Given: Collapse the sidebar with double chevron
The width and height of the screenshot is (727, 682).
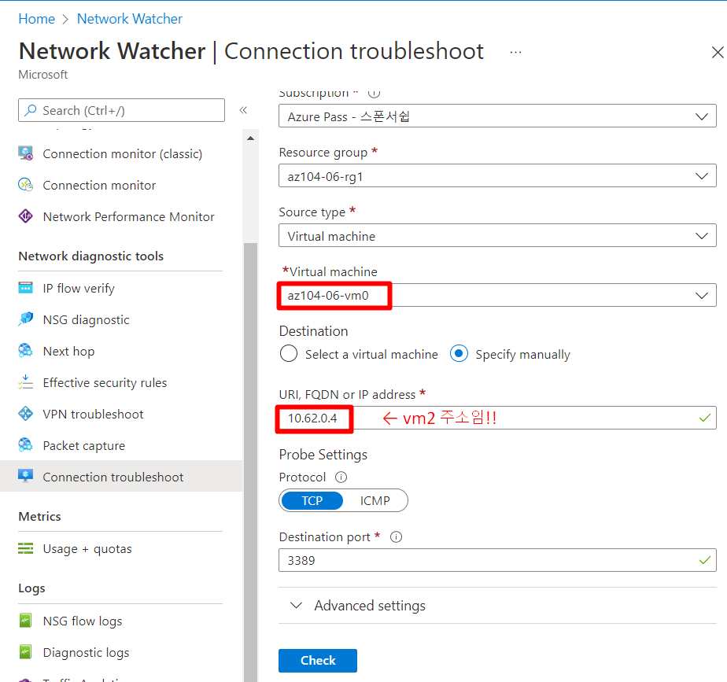Looking at the screenshot, I should (x=243, y=110).
